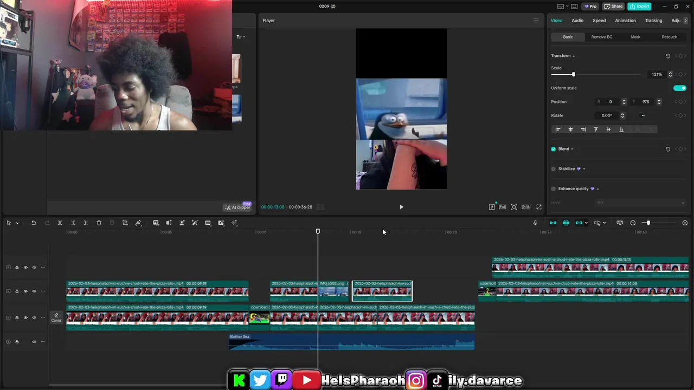
Task: Click the Share button
Action: [x=613, y=6]
